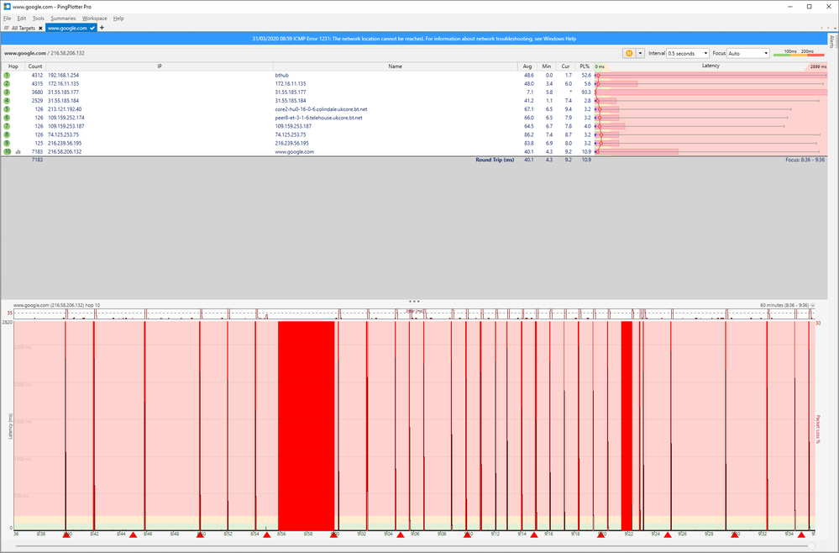This screenshot has height=553, width=839.
Task: Select the hop 1 green circle
Action: tap(7, 75)
